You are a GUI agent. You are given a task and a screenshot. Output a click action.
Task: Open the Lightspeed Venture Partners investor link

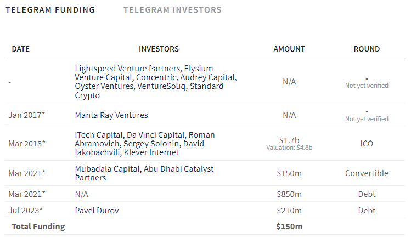128,69
